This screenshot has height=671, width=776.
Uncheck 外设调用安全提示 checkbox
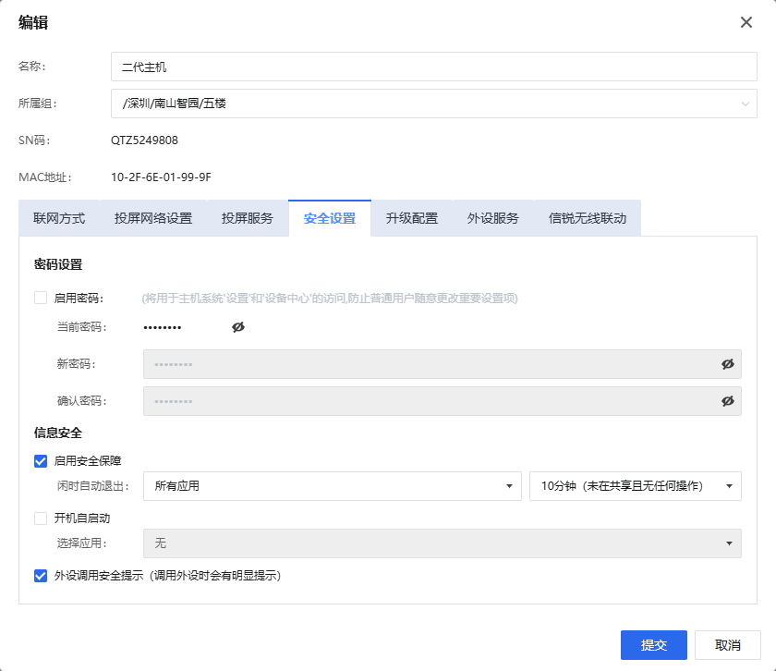(41, 576)
